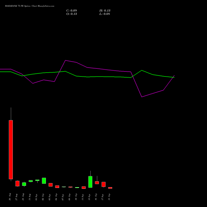Click the "26 Aug" date axis label
Viewport: 207px width, 207px height.
[x=10, y=197]
